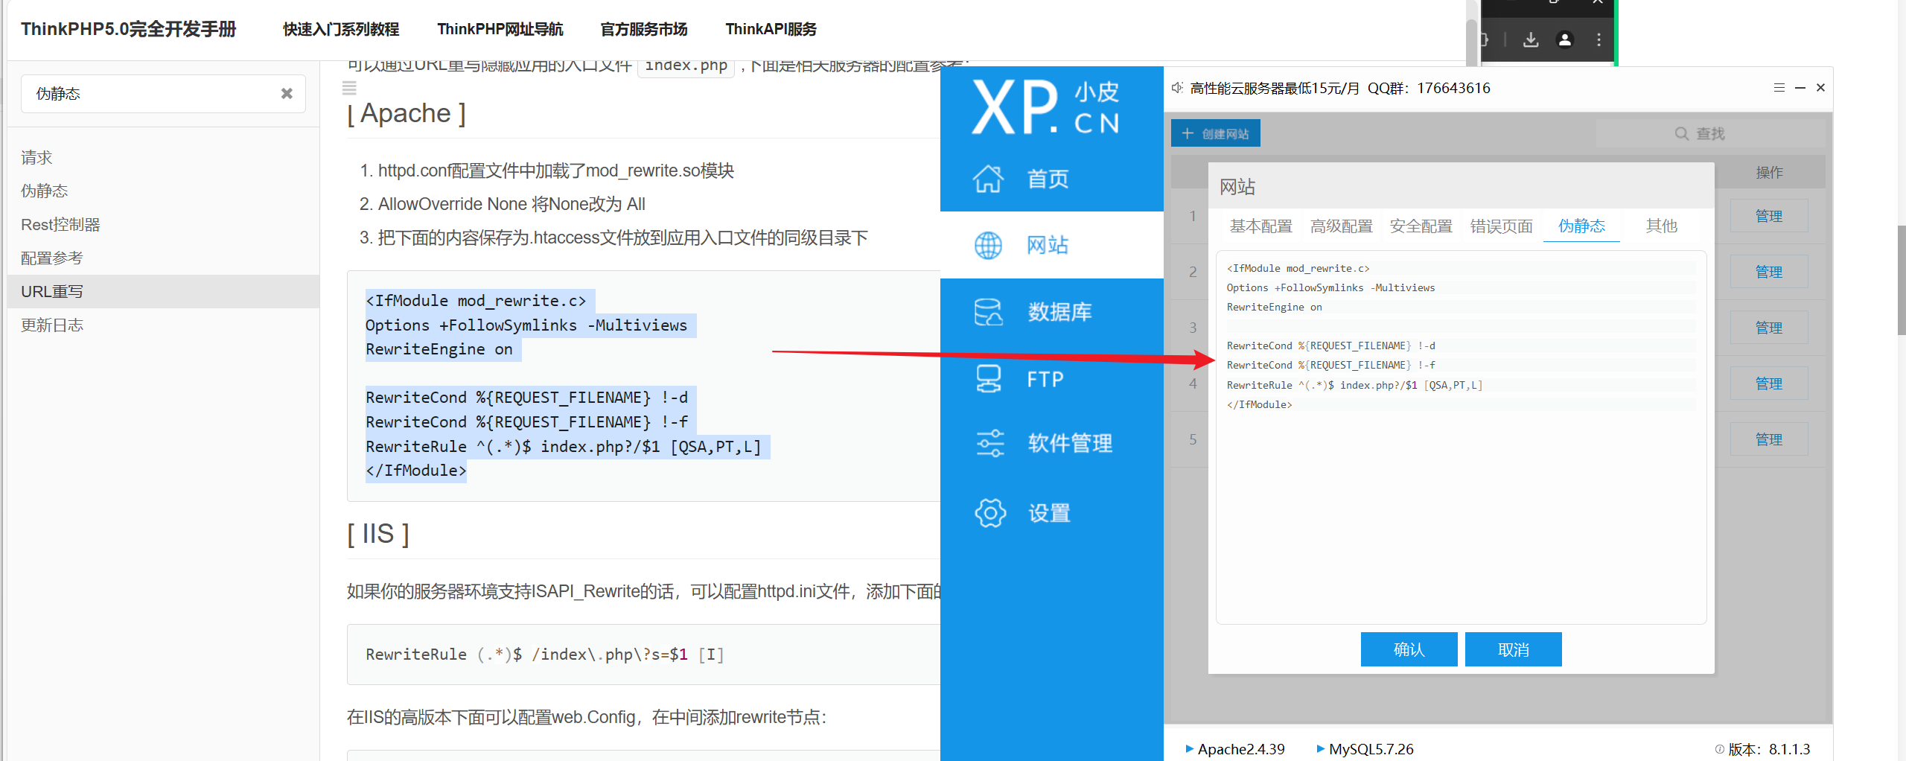
Task: Click the search magnifier icon 查找
Action: click(1681, 133)
